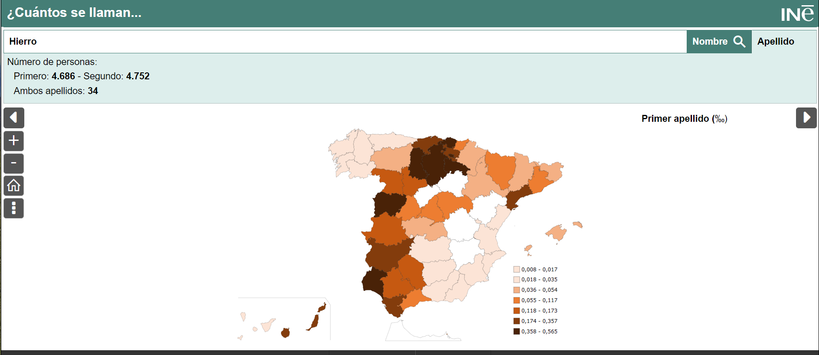Screen dimensions: 819x355
Task: Click Gran Canaria island in the Canaries inset
Action: click(x=285, y=333)
